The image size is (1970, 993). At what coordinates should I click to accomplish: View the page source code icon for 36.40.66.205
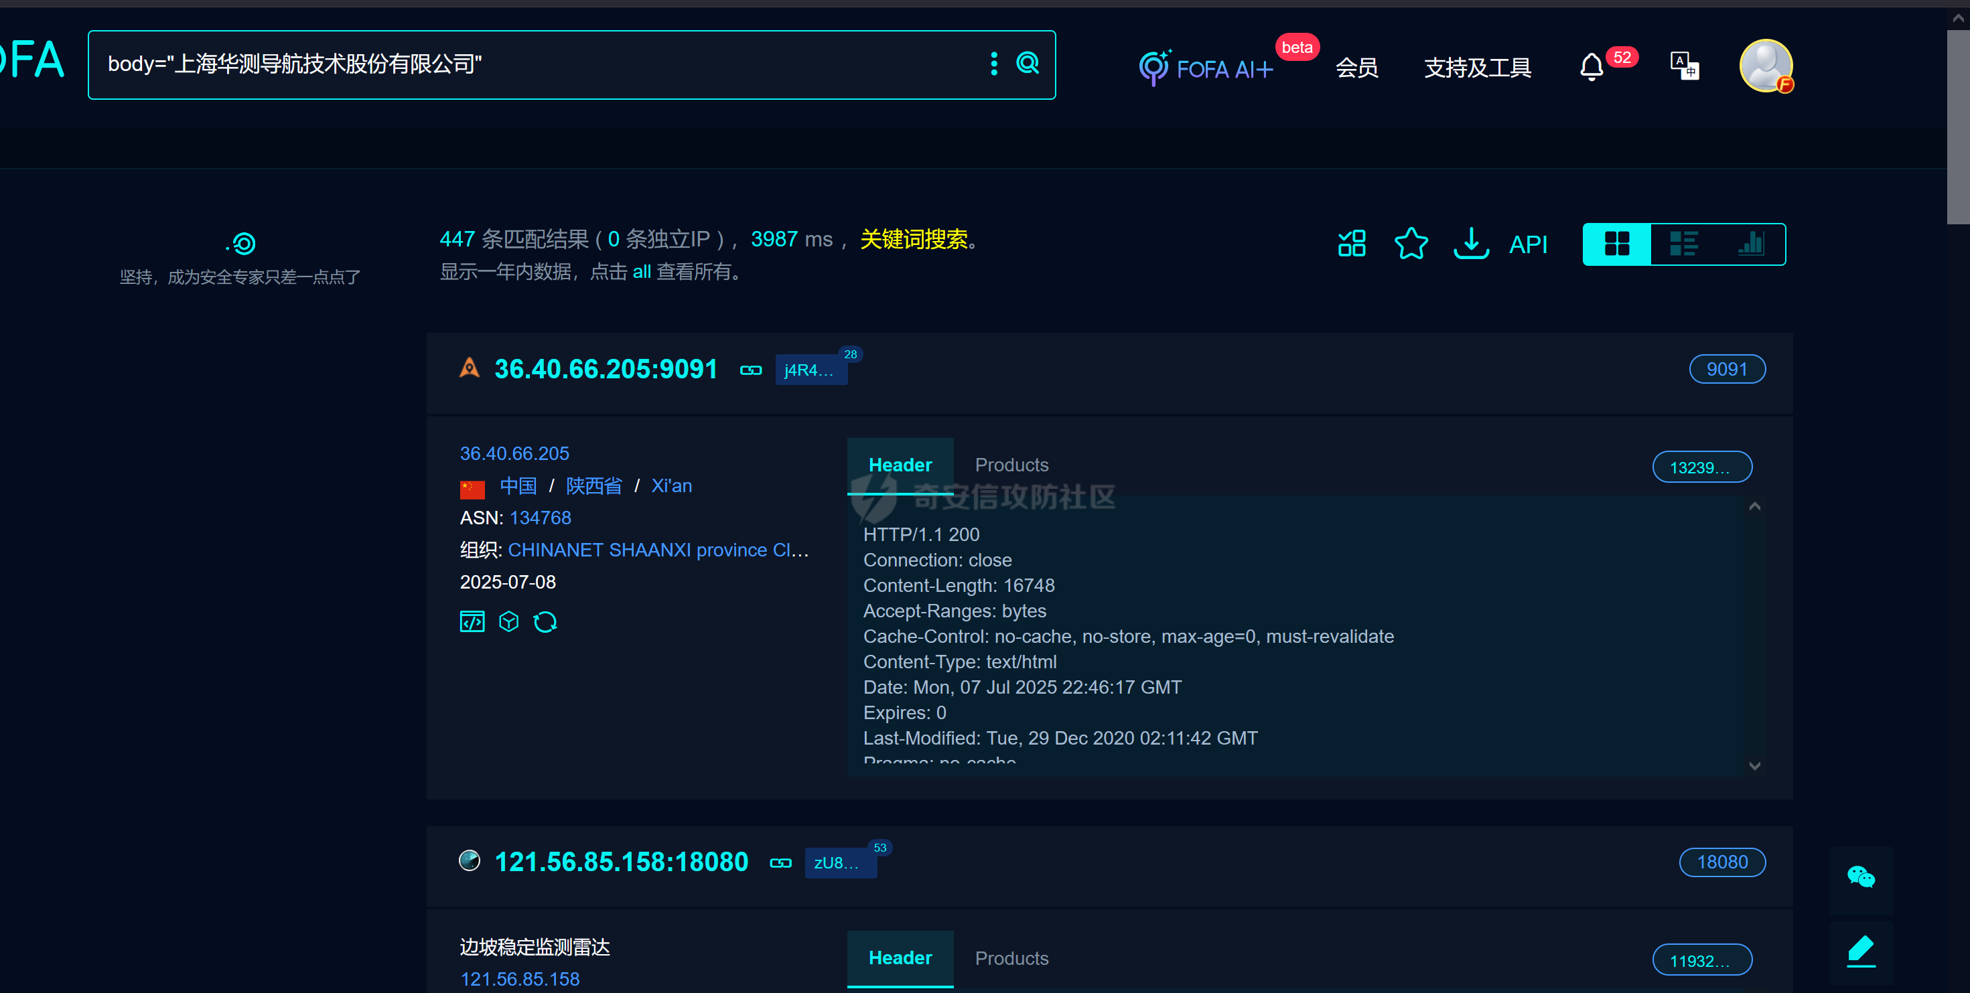472,621
